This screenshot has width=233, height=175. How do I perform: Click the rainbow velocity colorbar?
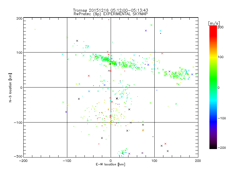point(213,87)
